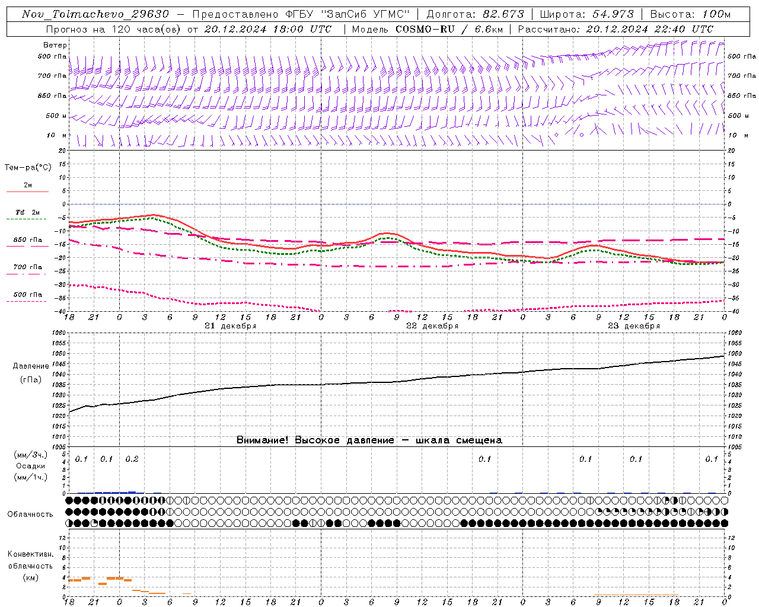The height and width of the screenshot is (607, 759).
Task: Click 1005 on the right pressure axis
Action: pyautogui.click(x=734, y=447)
